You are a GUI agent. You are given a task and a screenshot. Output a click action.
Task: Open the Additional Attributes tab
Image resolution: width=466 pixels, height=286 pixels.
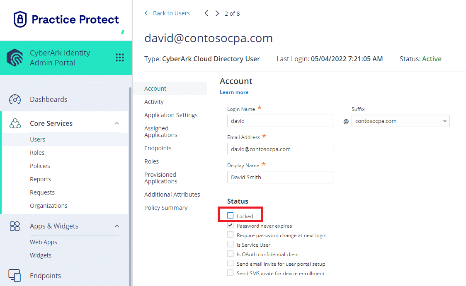click(x=172, y=195)
